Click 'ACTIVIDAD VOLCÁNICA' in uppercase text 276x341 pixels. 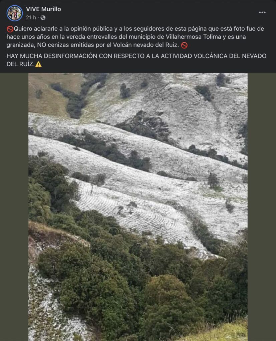pyautogui.click(x=193, y=56)
